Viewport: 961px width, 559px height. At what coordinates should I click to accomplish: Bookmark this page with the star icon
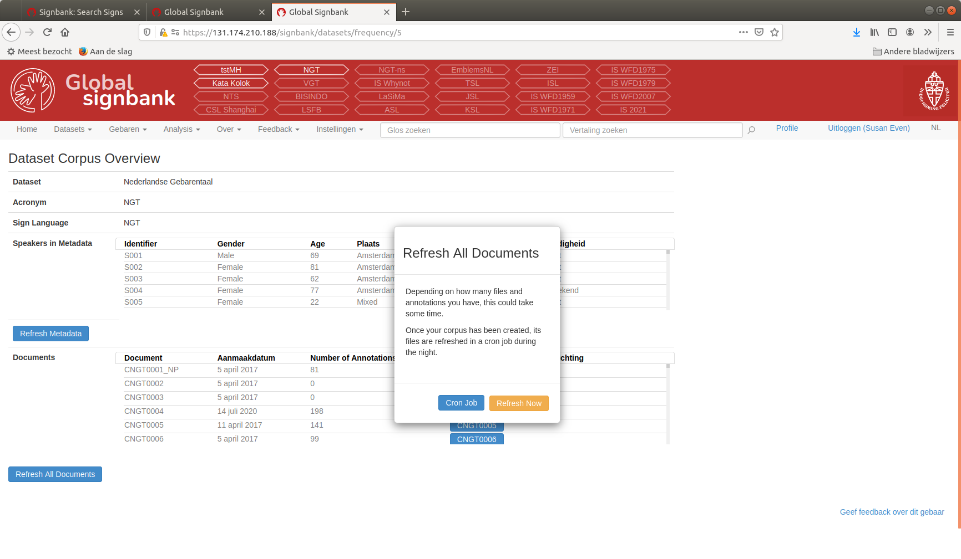tap(775, 32)
